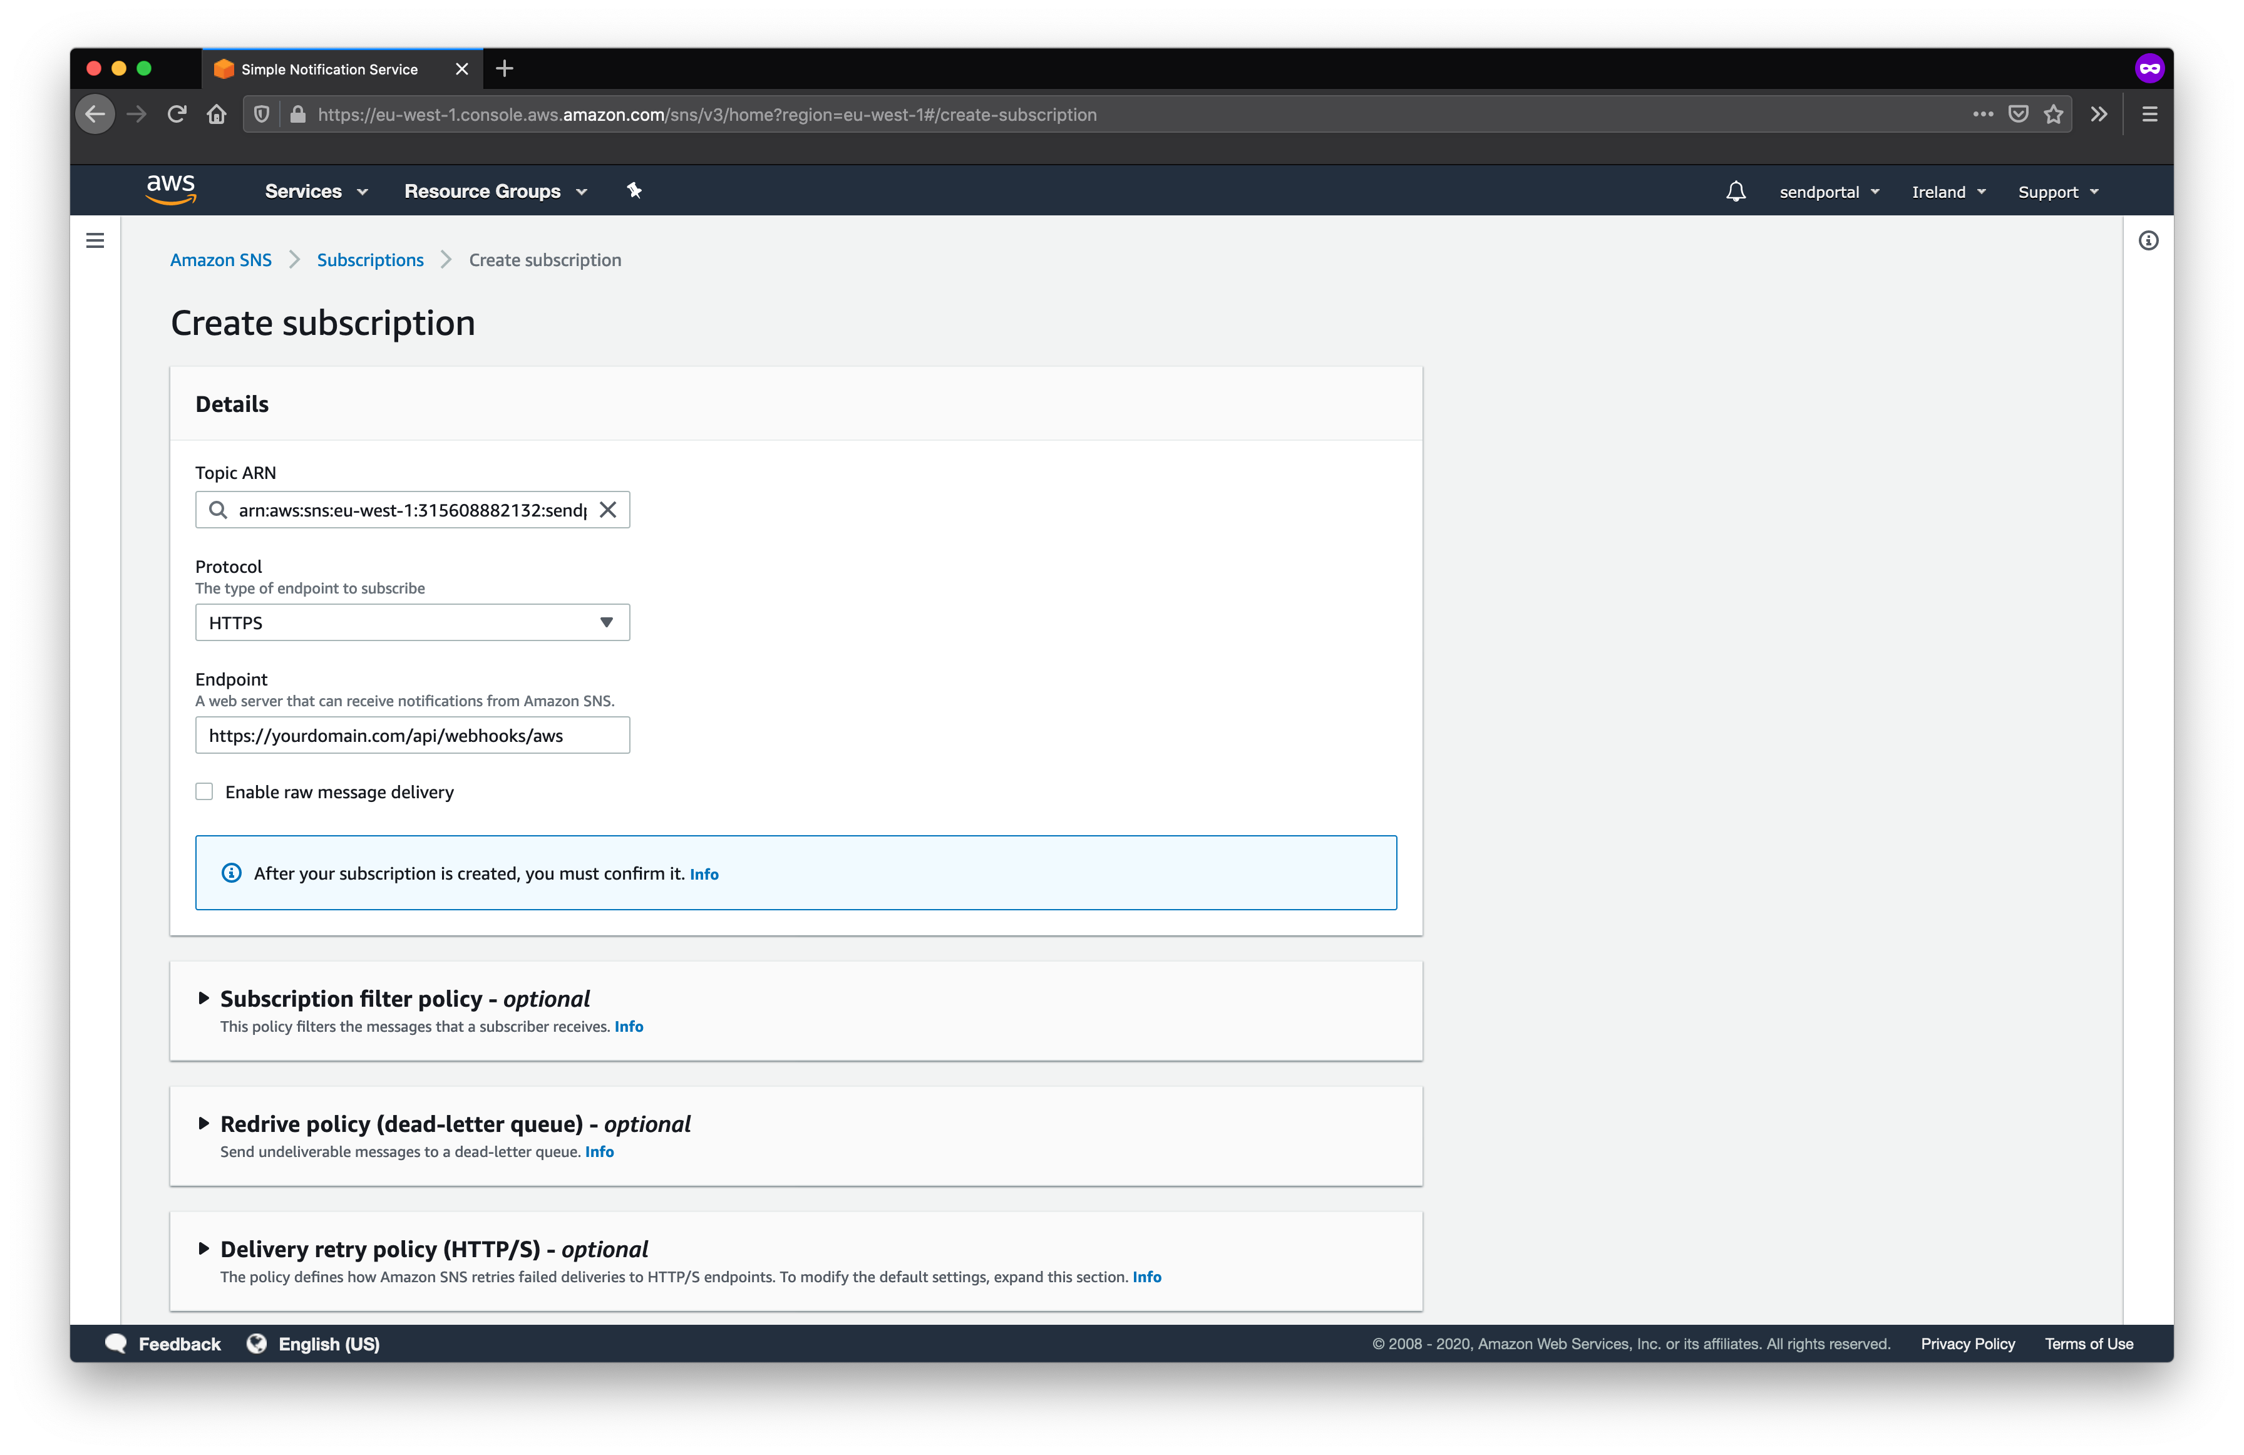Click the AWS logo home icon
Image resolution: width=2244 pixels, height=1455 pixels.
[x=171, y=188]
